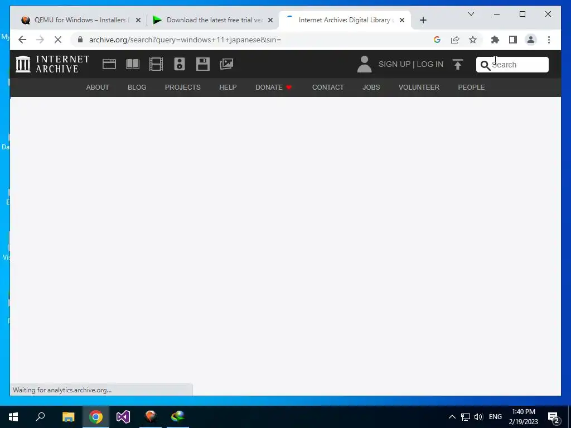Open the Windows Start menu
Screen dimensions: 571x428
point(13,417)
